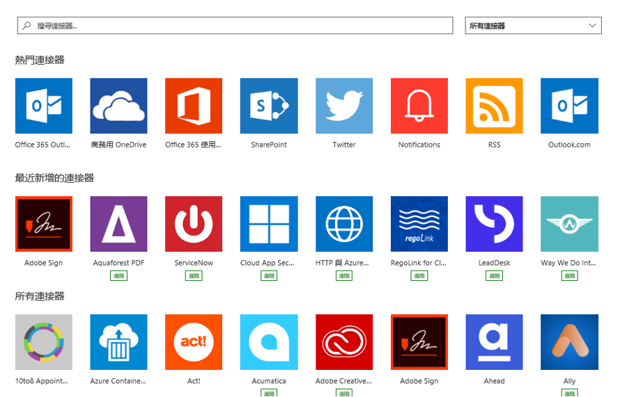Image resolution: width=627 pixels, height=397 pixels.
Task: Choose the Cloud App Security windows icon
Action: tap(269, 224)
